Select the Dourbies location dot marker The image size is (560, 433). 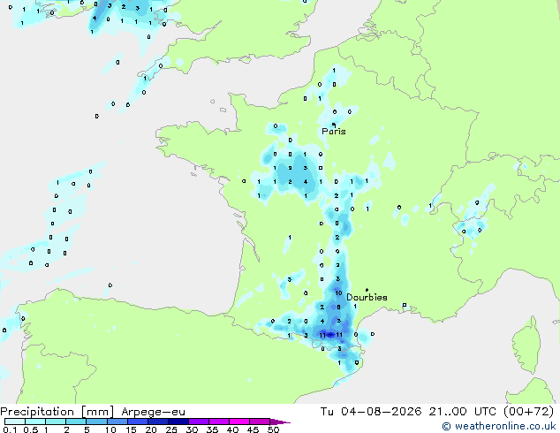[367, 290]
